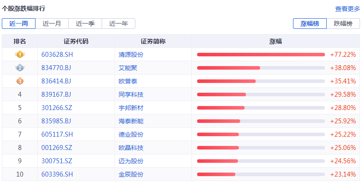Open the 迈为股份 stock link

point(131,161)
